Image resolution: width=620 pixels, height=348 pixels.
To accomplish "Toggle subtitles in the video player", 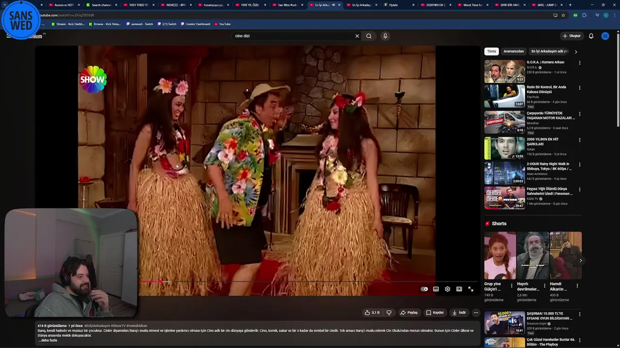I will click(x=436, y=289).
